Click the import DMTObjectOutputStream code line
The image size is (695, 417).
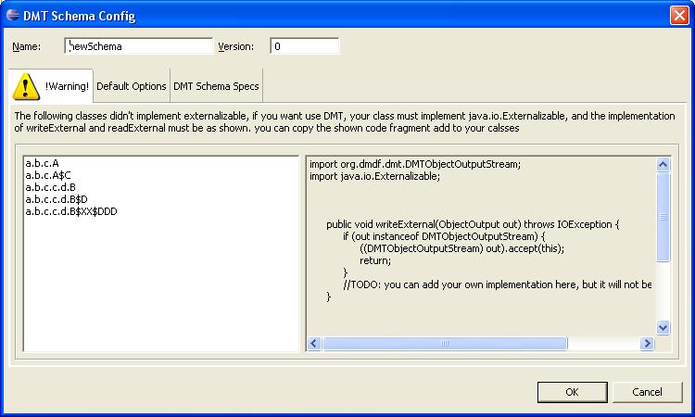pos(415,164)
